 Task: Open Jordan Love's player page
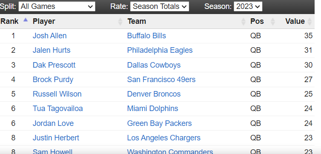click(x=53, y=123)
